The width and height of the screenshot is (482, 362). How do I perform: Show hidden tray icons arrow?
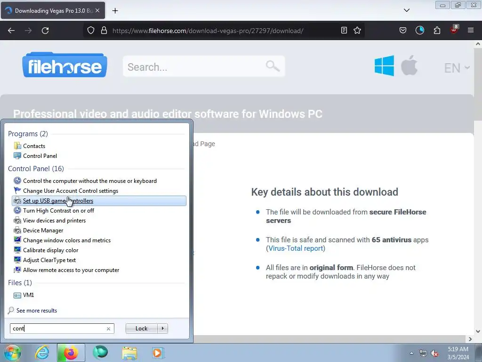(411, 353)
